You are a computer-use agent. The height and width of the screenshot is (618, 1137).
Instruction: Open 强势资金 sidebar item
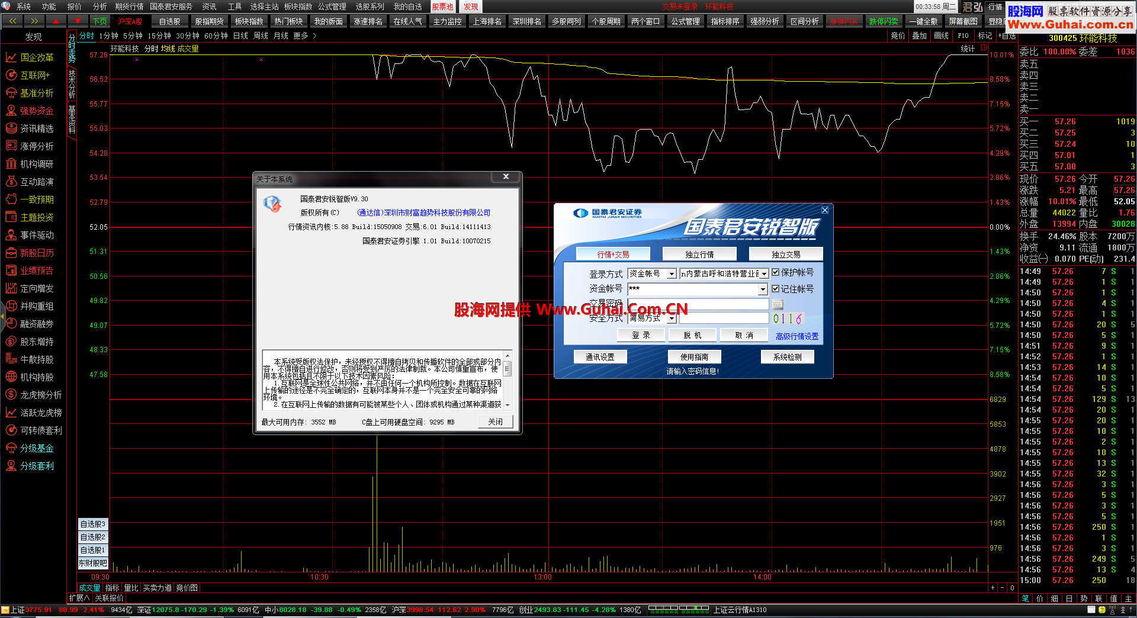(x=30, y=111)
